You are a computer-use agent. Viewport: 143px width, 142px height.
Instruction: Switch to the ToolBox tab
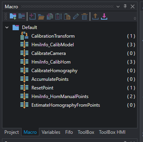tap(86, 132)
